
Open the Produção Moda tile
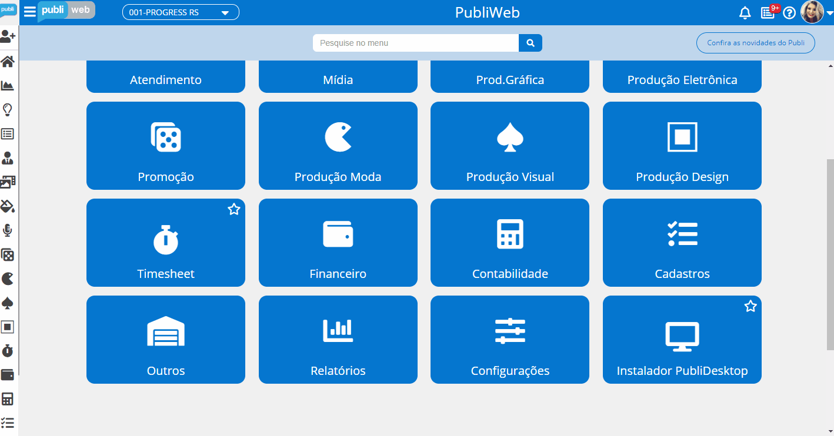click(338, 146)
